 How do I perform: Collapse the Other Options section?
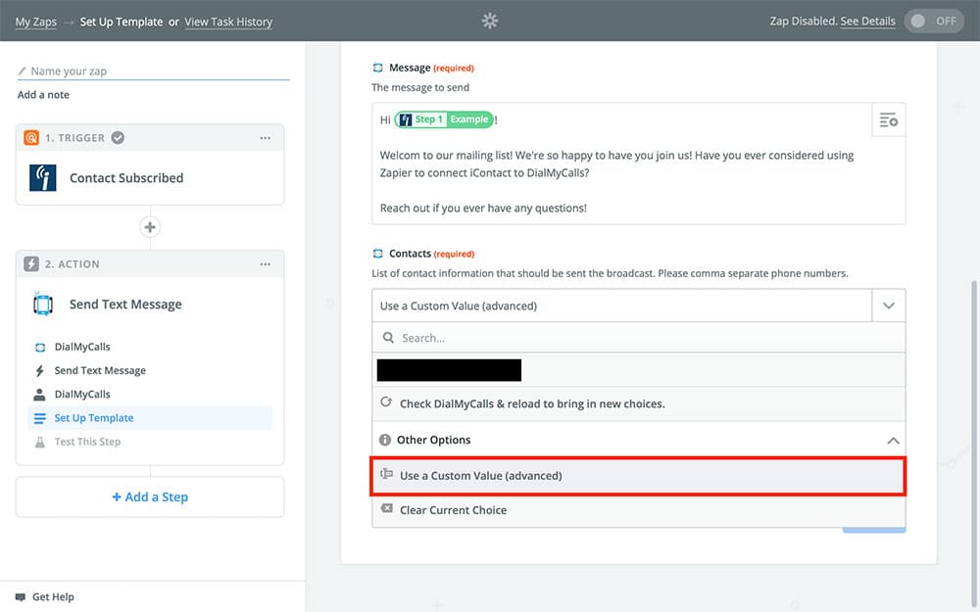(x=892, y=441)
